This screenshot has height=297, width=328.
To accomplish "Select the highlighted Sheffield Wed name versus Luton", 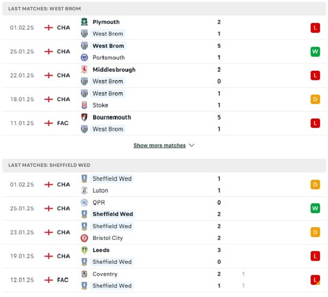I will pyautogui.click(x=112, y=178).
